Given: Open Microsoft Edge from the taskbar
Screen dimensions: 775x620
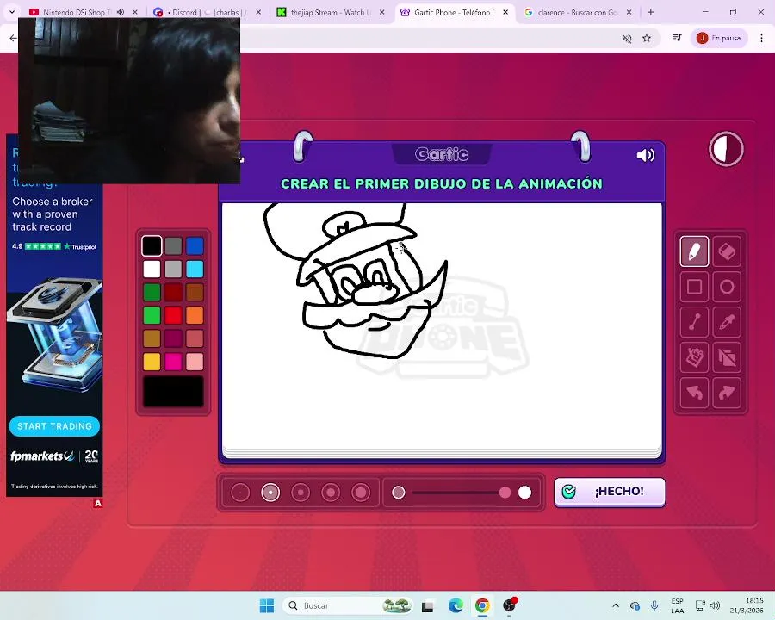Looking at the screenshot, I should (x=456, y=605).
